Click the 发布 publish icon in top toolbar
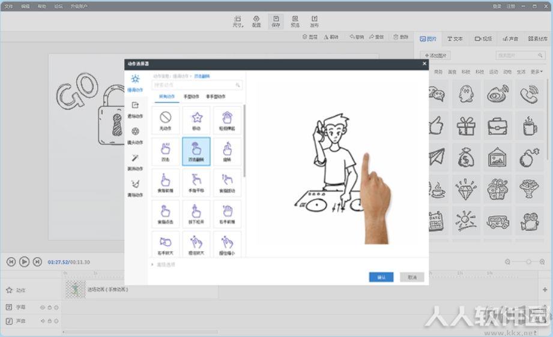 [x=314, y=21]
